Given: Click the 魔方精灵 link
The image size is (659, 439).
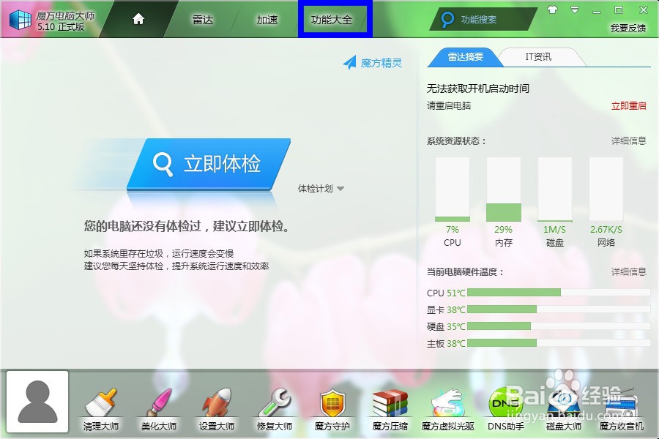Looking at the screenshot, I should (381, 63).
